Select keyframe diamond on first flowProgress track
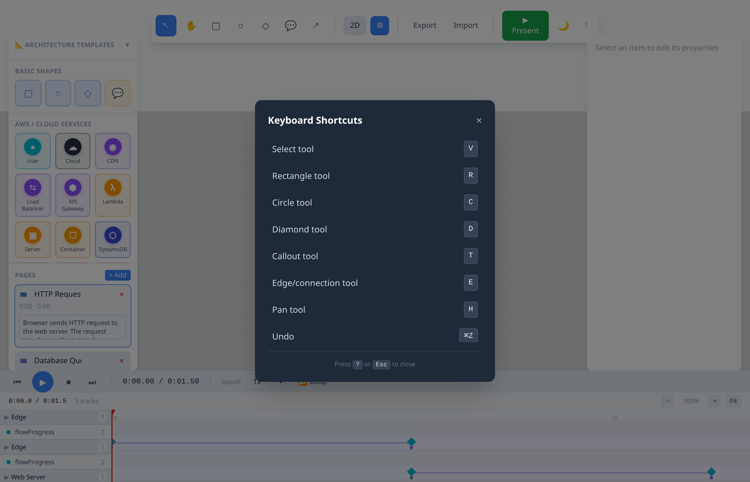 411,442
